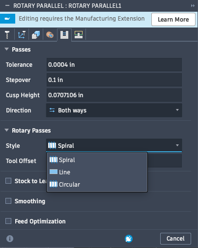
Task: Click the Tool Offset input field
Action: pyautogui.click(x=165, y=161)
